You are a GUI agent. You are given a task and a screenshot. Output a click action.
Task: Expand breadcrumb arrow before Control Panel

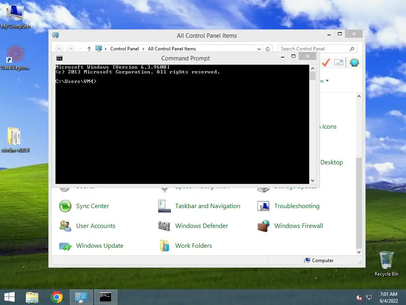[x=105, y=49]
